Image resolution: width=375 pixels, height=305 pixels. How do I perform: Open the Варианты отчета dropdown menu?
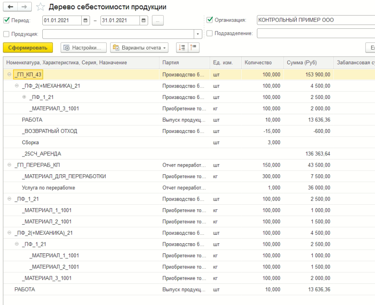(x=140, y=47)
